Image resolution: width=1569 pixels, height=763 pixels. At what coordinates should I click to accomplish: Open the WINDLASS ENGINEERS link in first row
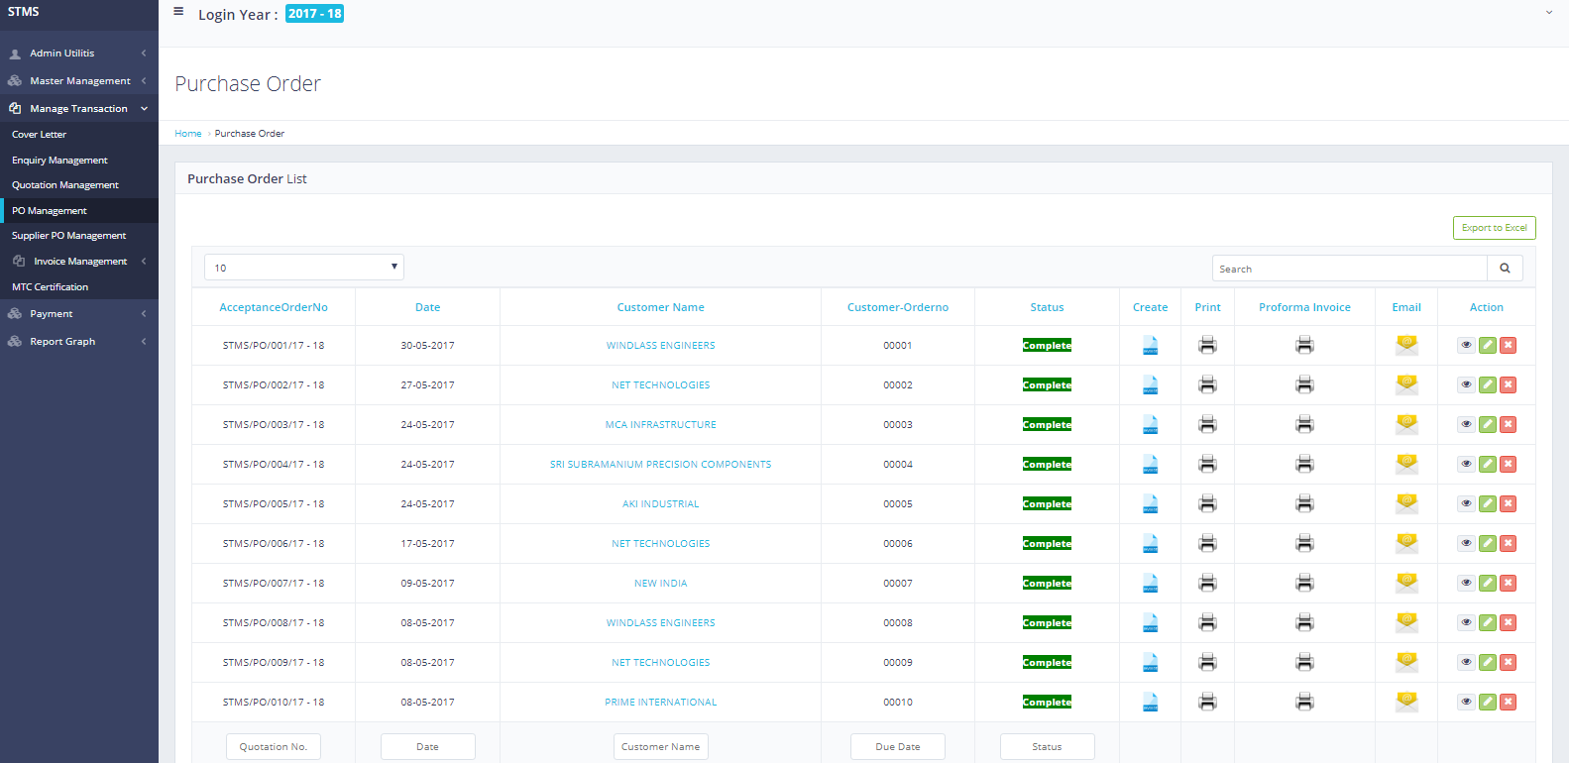point(660,346)
